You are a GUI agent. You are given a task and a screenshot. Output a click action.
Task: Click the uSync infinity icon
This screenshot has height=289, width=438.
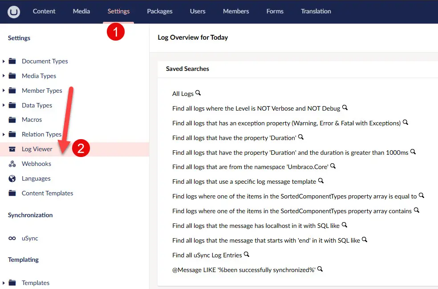tap(12, 238)
